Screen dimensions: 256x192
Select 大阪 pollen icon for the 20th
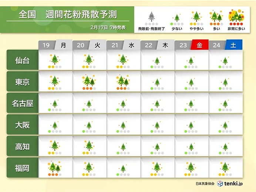pos(89,125)
